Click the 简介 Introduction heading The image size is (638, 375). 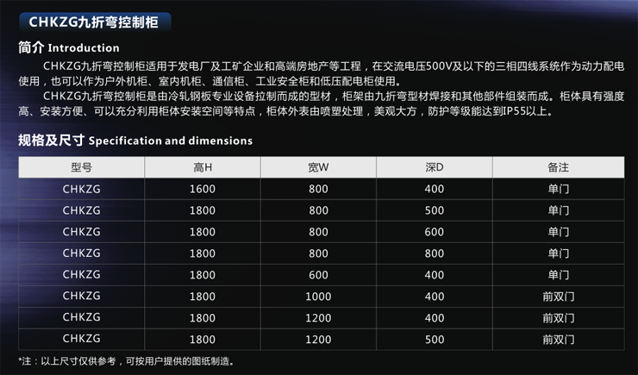(x=69, y=47)
